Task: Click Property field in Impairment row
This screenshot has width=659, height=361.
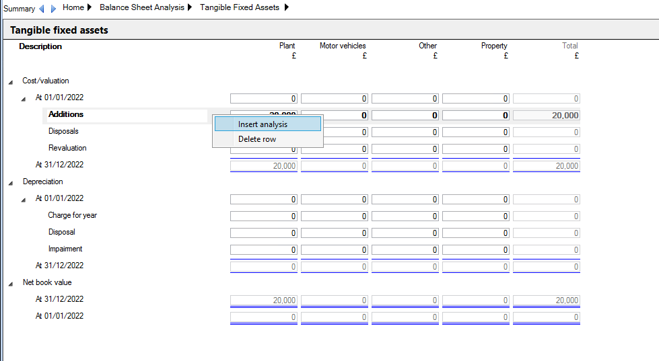Action: tap(476, 250)
